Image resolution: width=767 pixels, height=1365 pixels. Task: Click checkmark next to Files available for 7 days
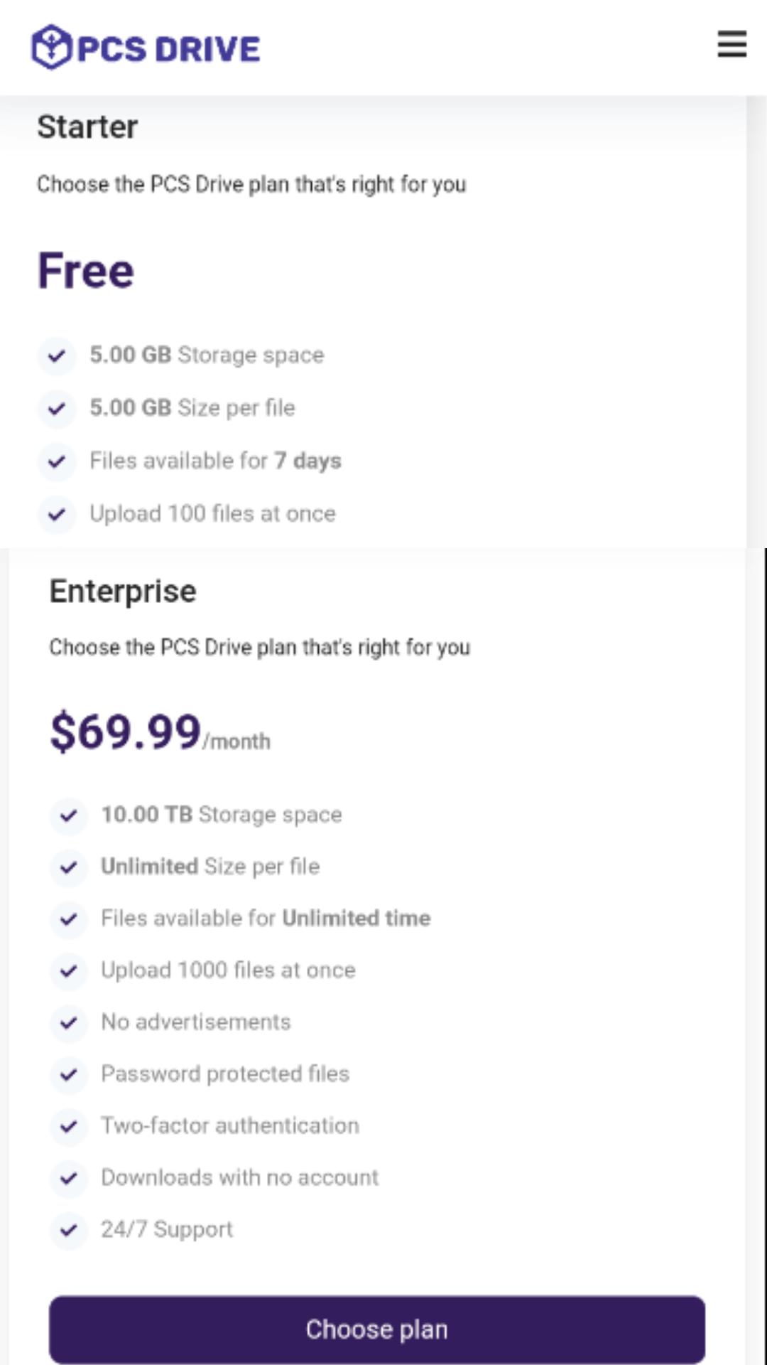click(57, 461)
